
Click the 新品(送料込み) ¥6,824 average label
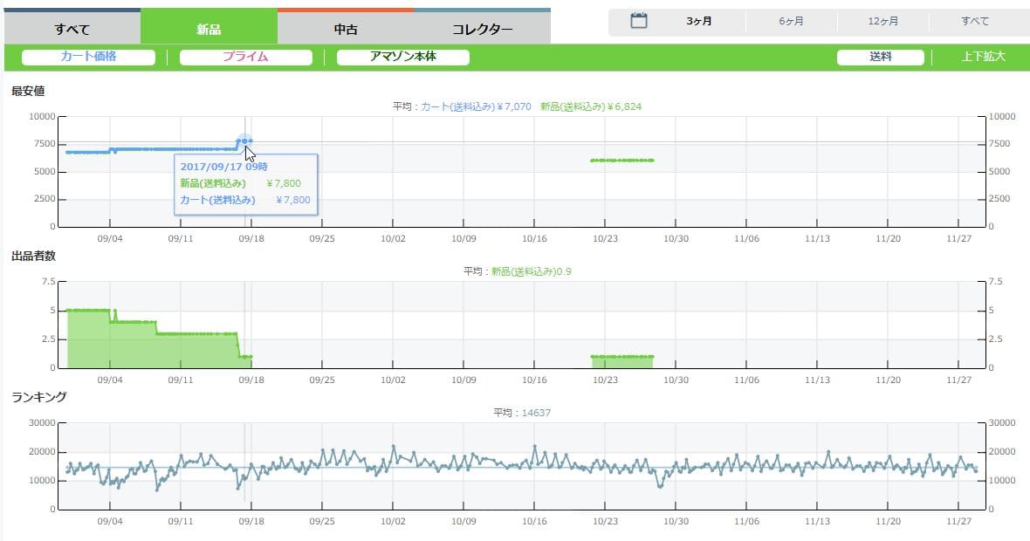[591, 106]
